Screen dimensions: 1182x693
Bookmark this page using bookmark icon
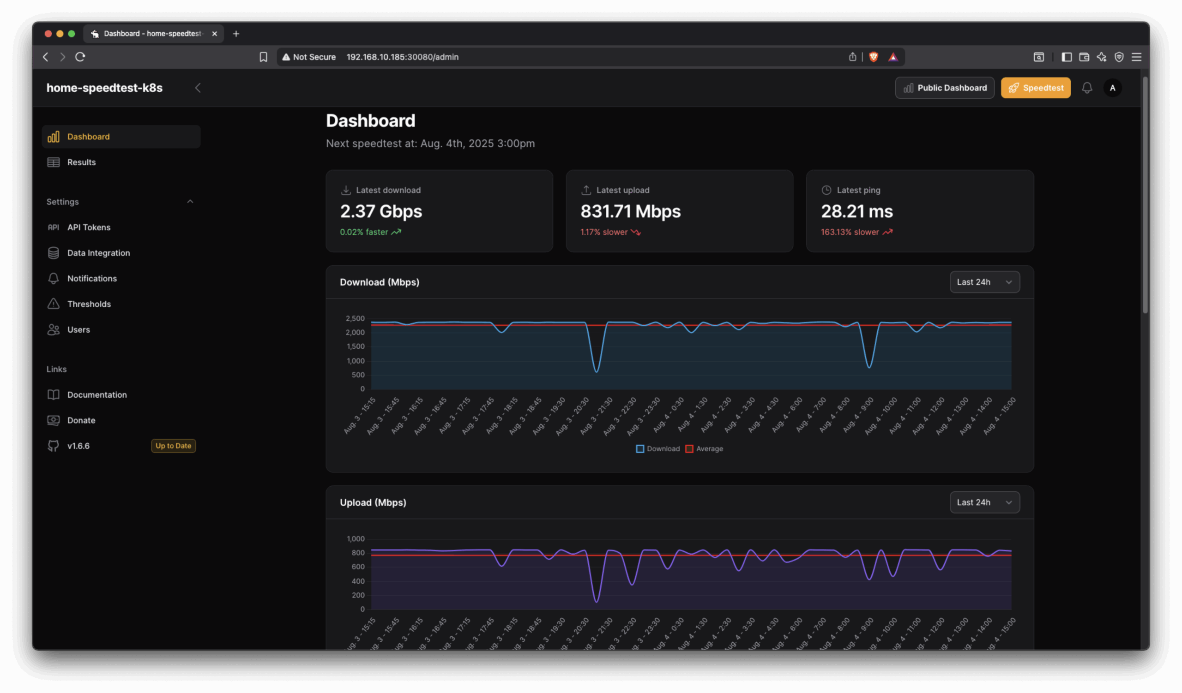[x=264, y=57]
